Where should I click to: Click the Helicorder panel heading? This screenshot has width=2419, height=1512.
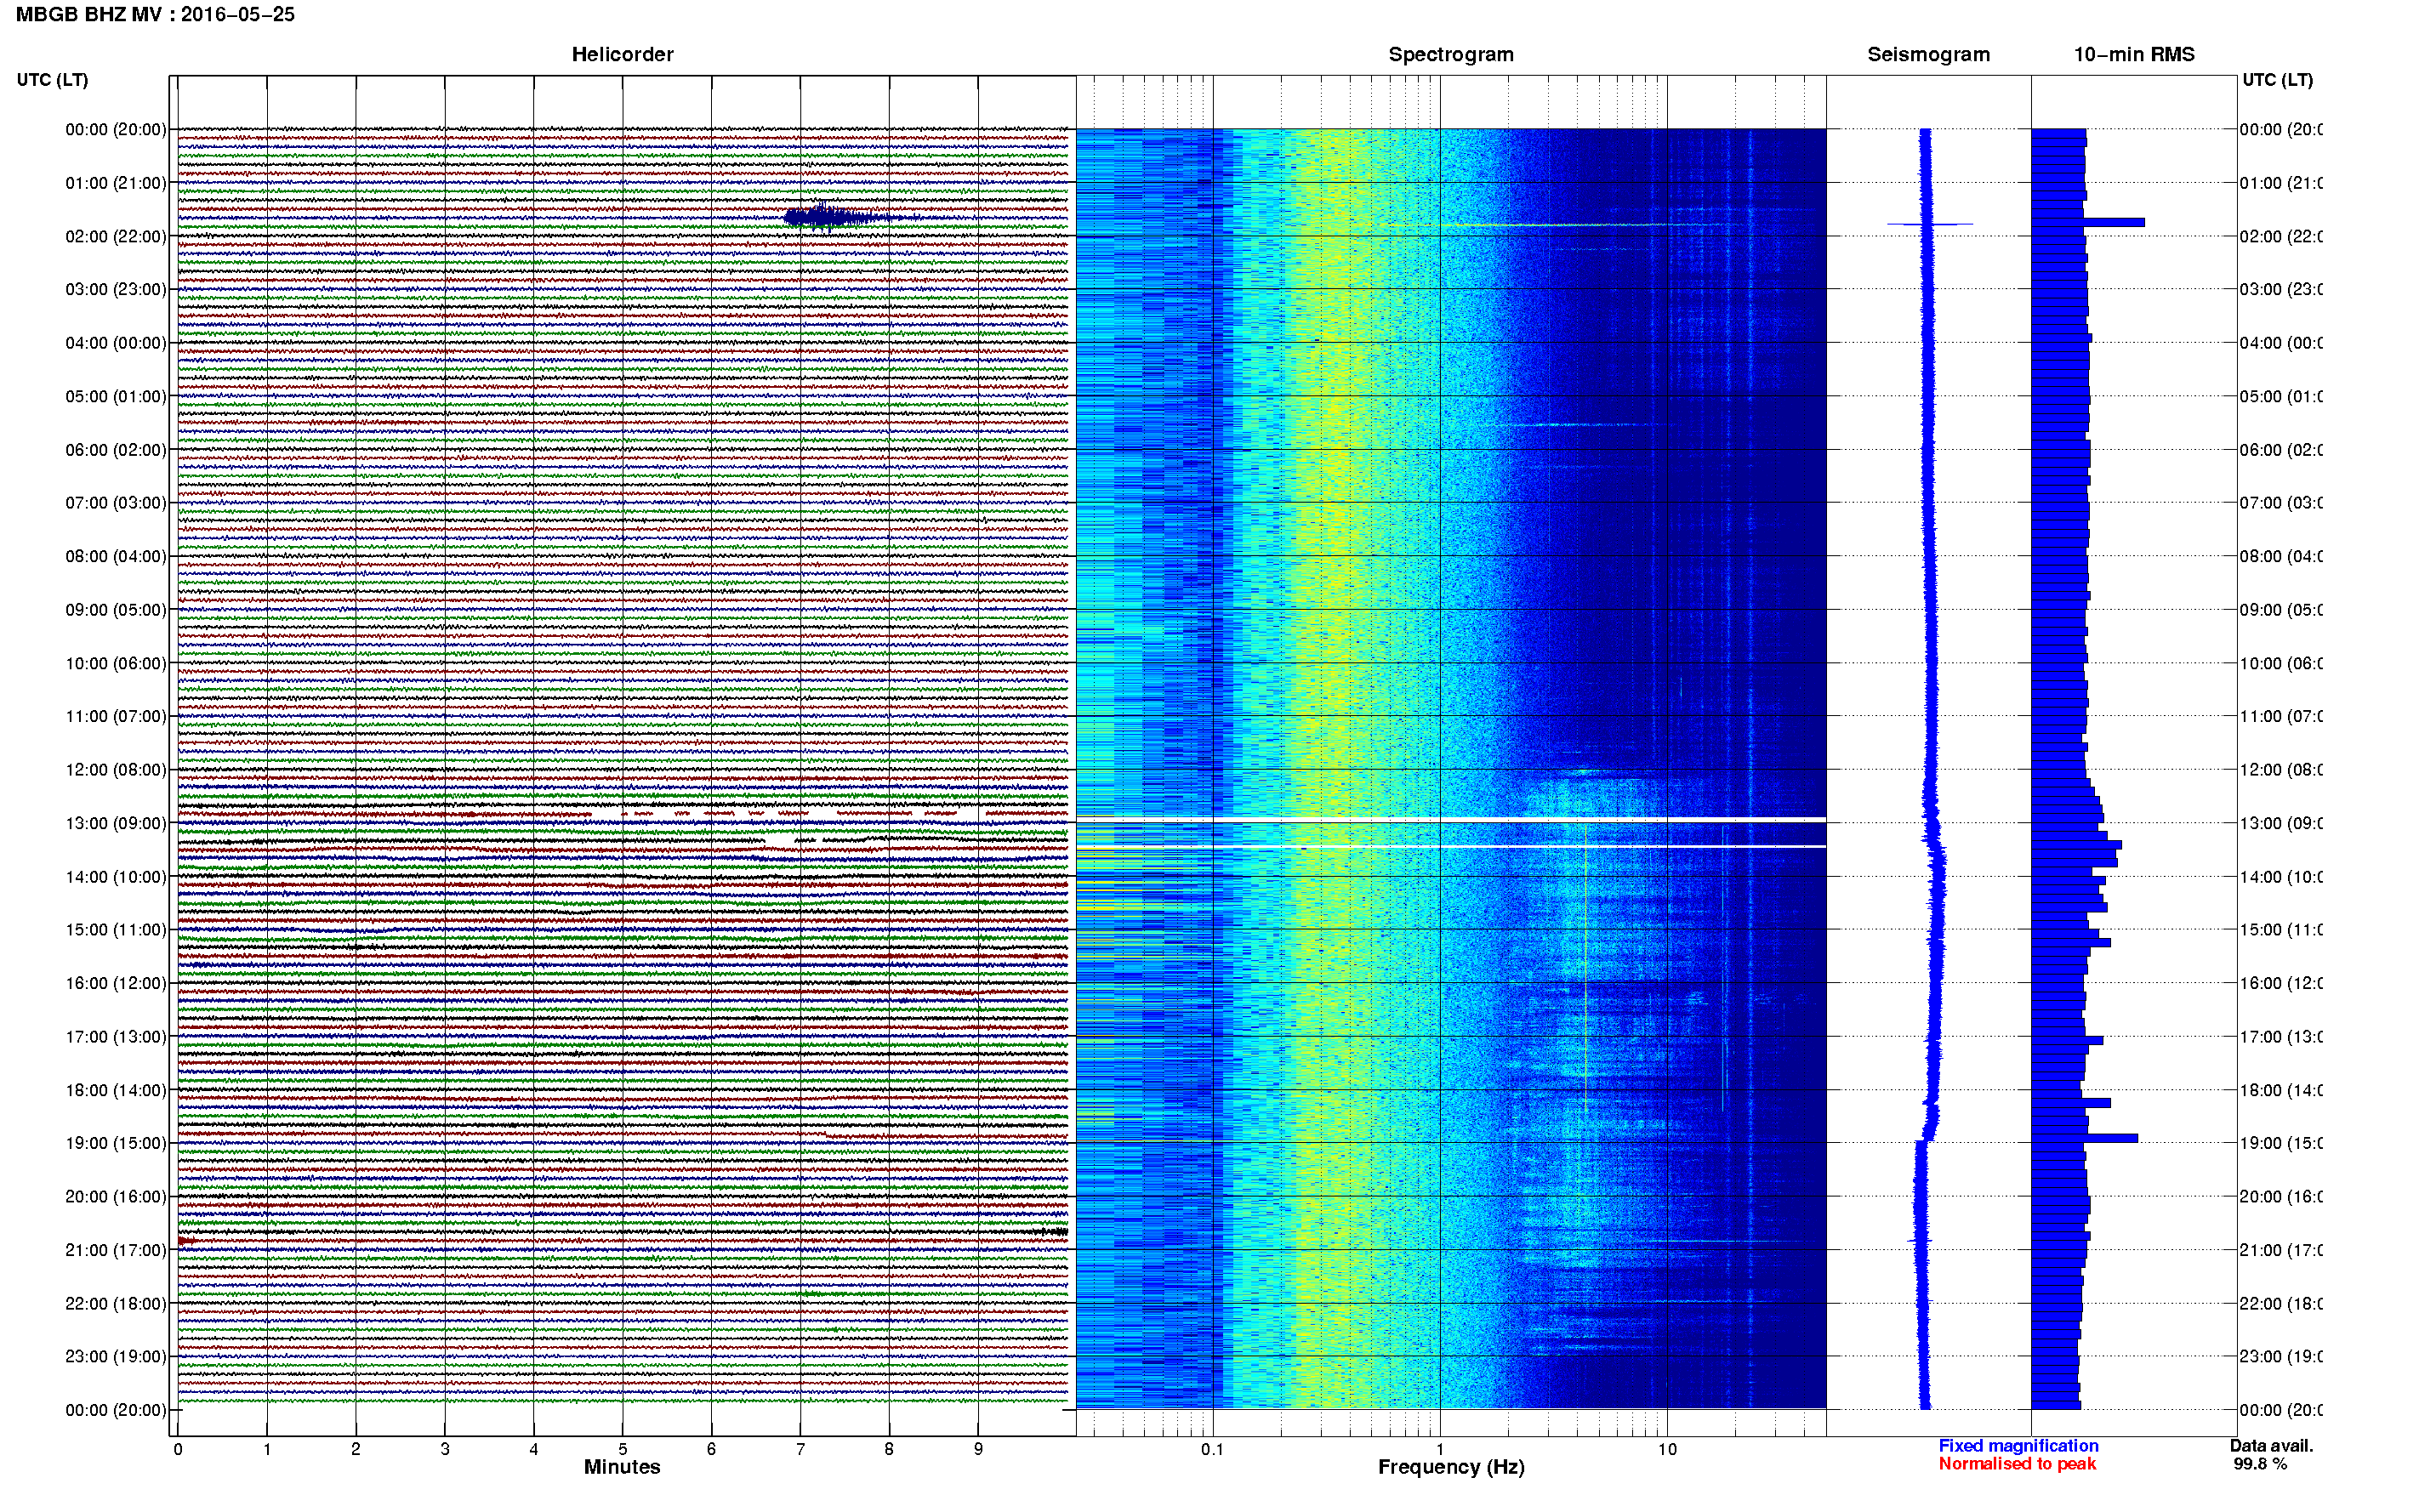tap(622, 54)
